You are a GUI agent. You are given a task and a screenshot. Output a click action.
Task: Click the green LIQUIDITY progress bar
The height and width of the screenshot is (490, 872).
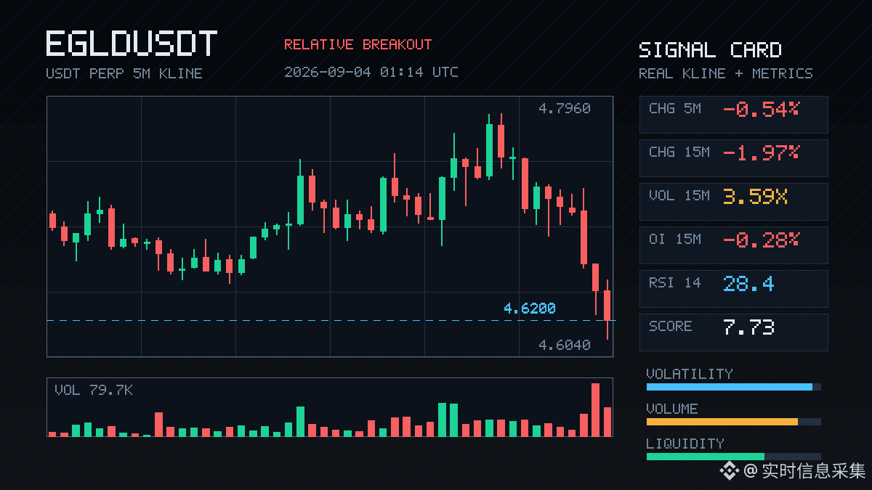706,457
